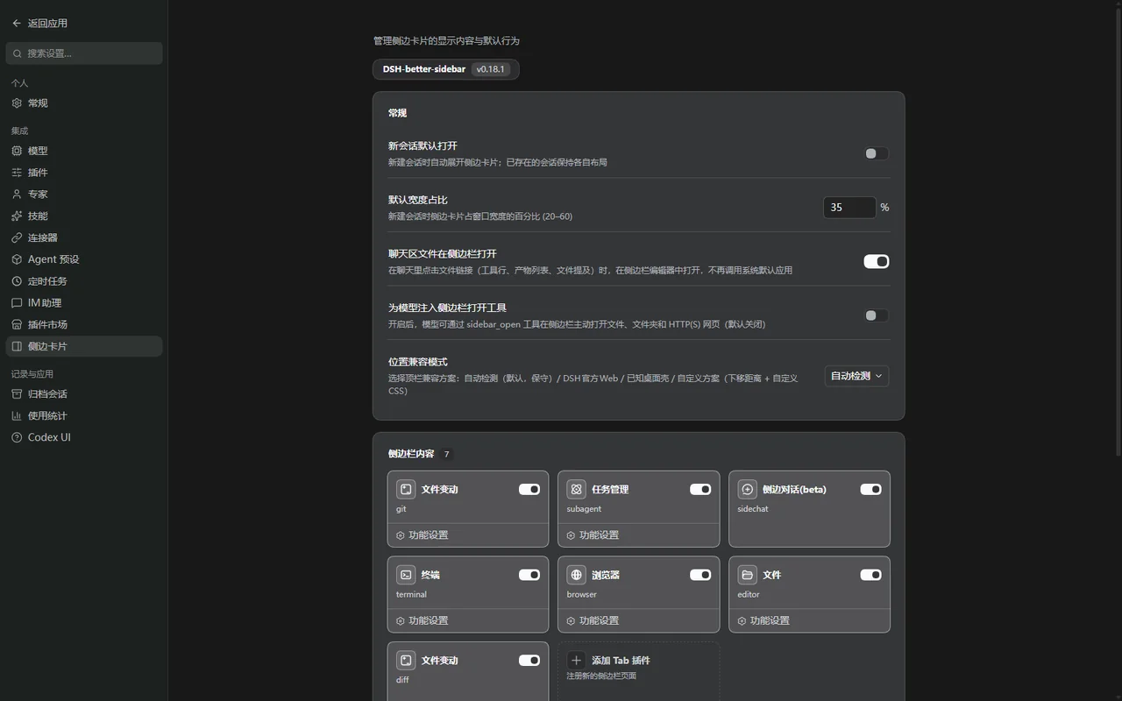Toggle off the 终端 terminal card
The width and height of the screenshot is (1122, 701).
click(529, 575)
